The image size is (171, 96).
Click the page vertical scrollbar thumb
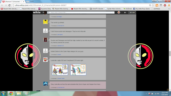coord(170,53)
